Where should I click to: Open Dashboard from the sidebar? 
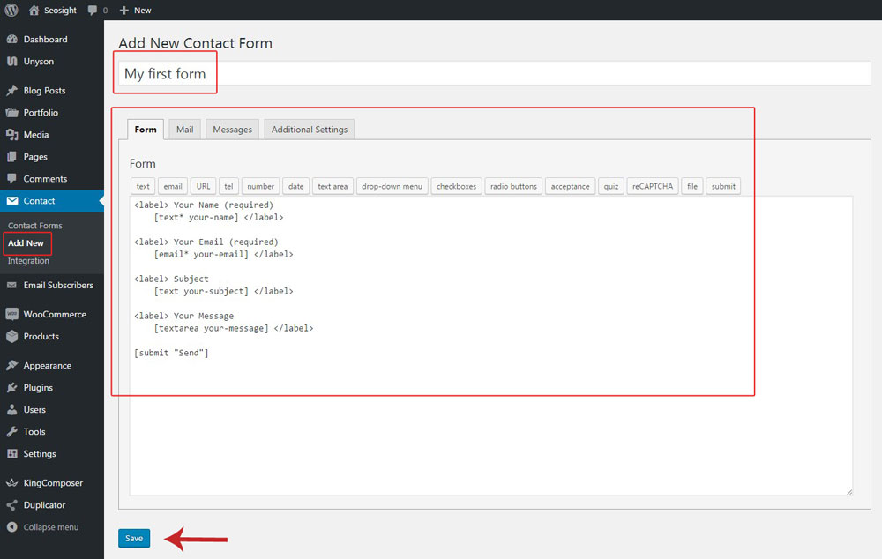45,40
